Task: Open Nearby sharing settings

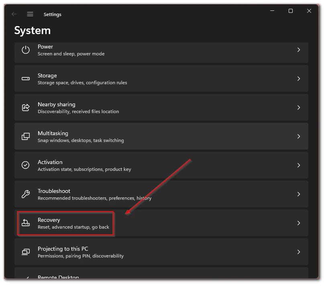Action: 161,108
